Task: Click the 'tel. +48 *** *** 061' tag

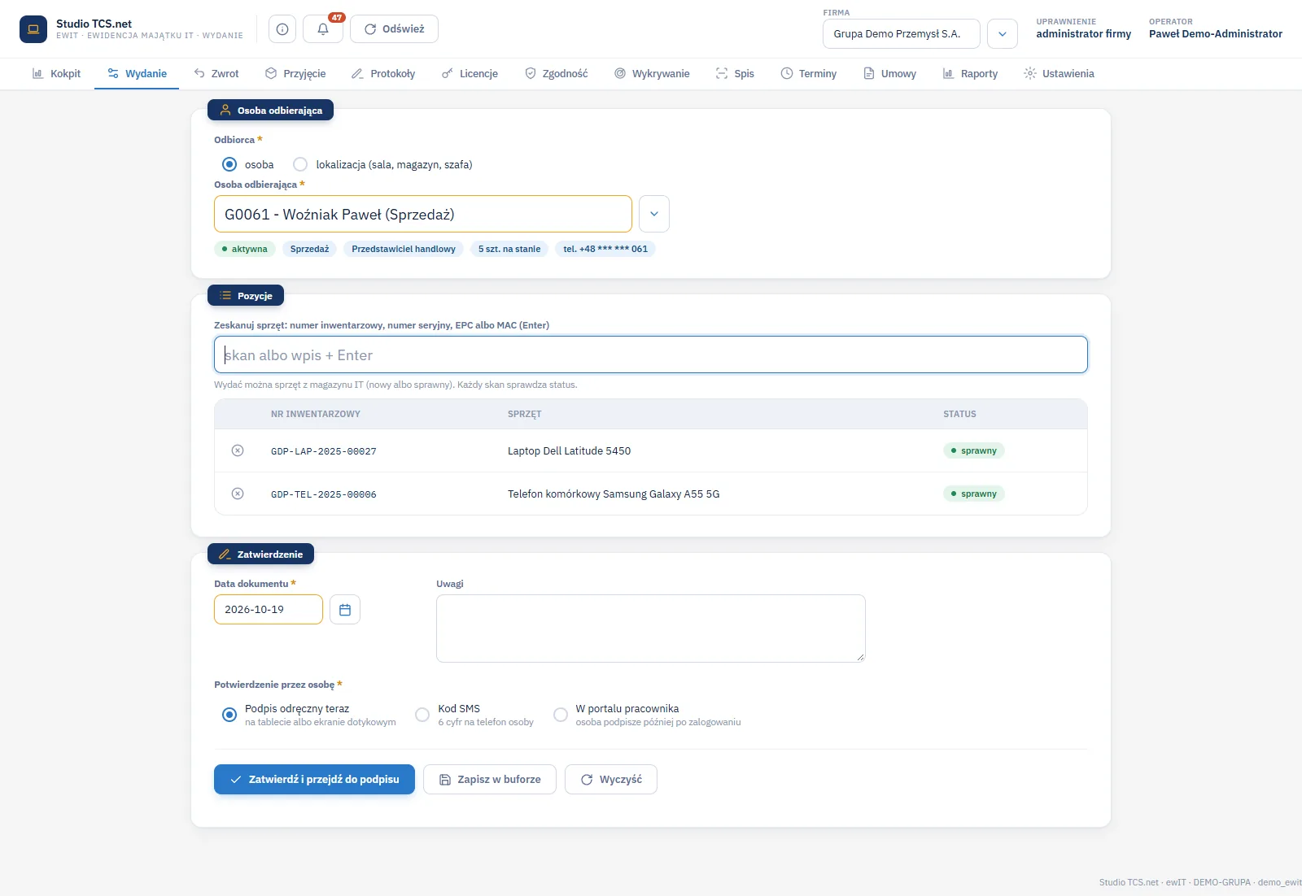Action: (x=605, y=249)
